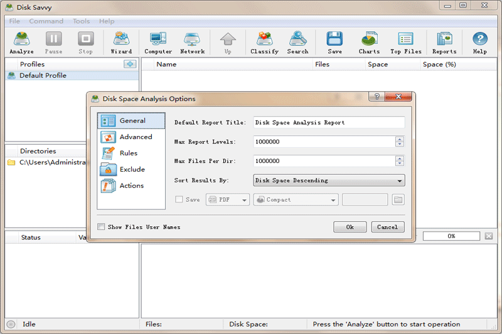The width and height of the screenshot is (502, 334).
Task: Open the Command menu
Action: [46, 21]
